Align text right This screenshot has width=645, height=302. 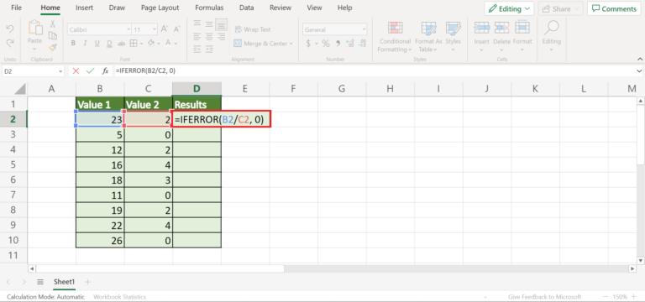pyautogui.click(x=222, y=37)
